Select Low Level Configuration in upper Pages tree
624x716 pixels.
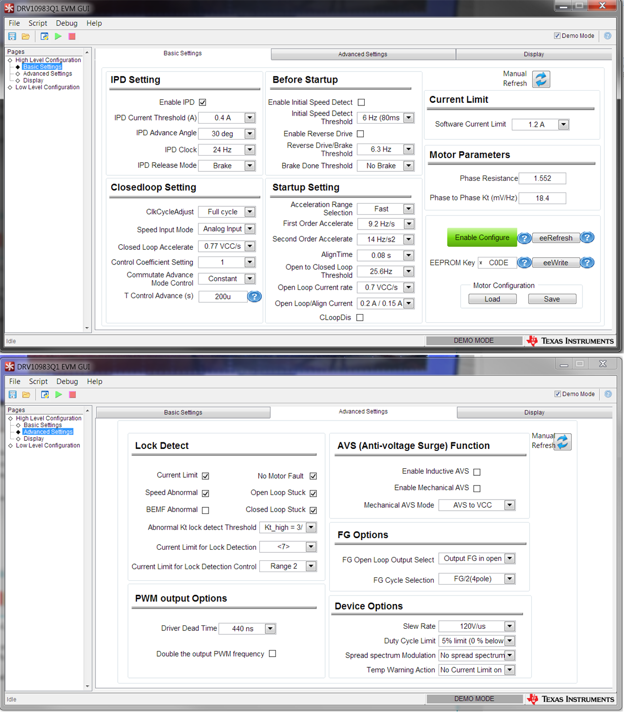click(48, 87)
